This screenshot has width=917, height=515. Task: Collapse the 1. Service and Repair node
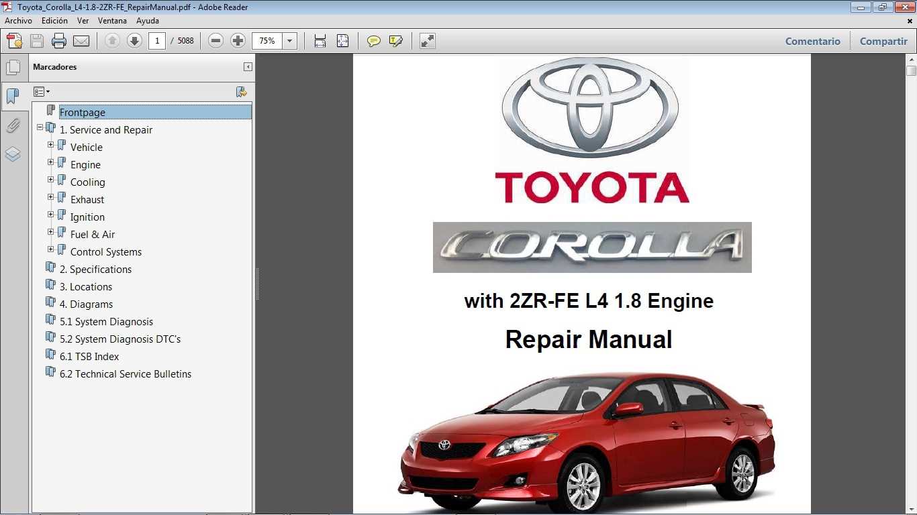pyautogui.click(x=40, y=127)
